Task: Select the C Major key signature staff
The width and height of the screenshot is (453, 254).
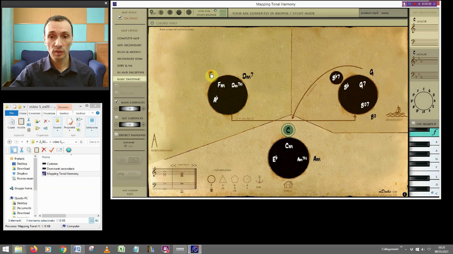Action: (425, 31)
